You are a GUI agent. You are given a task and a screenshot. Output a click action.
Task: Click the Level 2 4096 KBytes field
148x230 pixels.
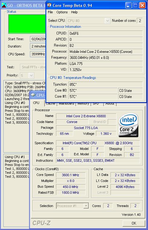pos(125,187)
